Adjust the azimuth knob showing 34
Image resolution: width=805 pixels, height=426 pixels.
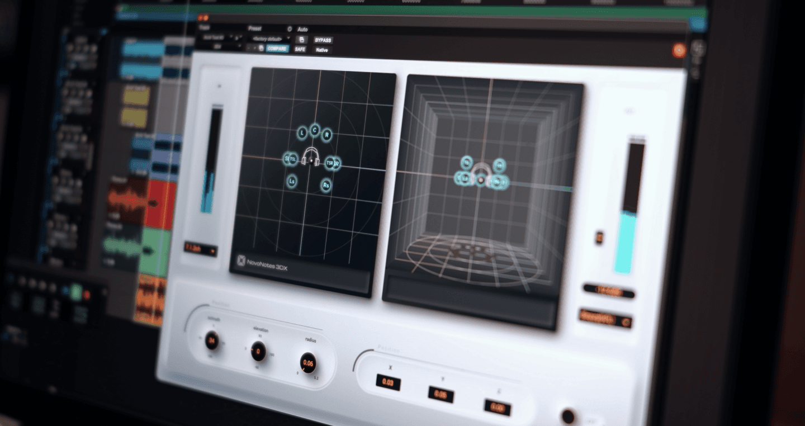pyautogui.click(x=212, y=339)
